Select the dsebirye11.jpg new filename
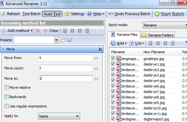The width and height of the screenshot is (187, 122). pyautogui.click(x=155, y=114)
